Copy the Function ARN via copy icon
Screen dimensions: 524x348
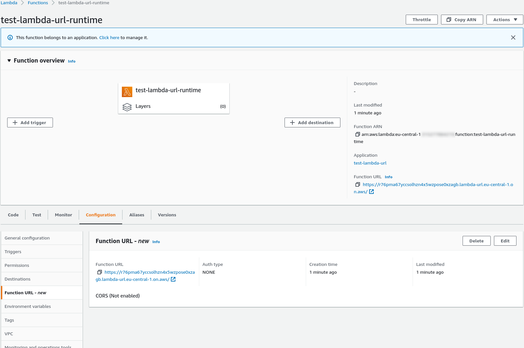(358, 134)
